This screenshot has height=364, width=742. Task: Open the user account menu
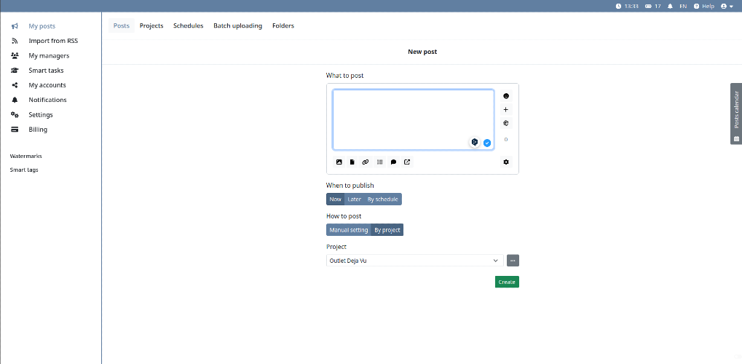727,6
